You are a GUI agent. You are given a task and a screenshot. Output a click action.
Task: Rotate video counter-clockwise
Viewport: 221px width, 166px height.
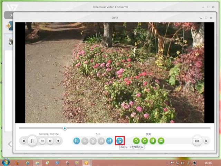coord(136,141)
